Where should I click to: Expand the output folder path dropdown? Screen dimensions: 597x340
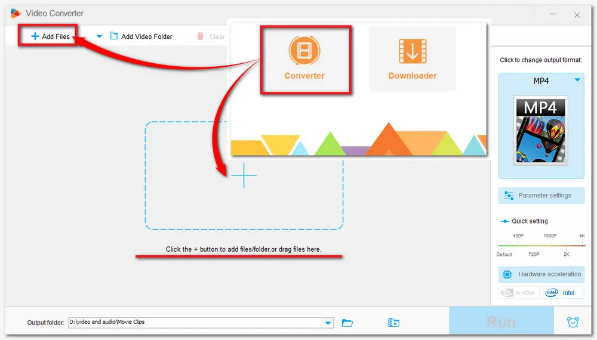click(328, 323)
